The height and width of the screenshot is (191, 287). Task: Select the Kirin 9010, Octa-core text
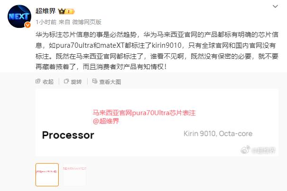(218, 134)
